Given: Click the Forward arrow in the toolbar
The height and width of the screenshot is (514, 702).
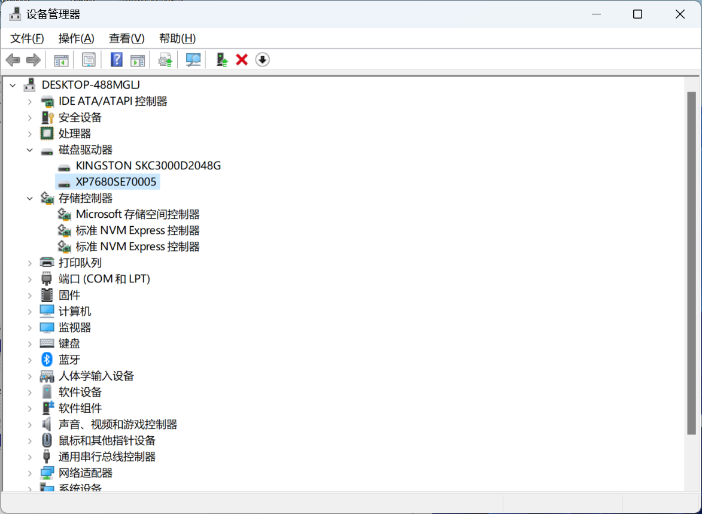Looking at the screenshot, I should [x=34, y=60].
